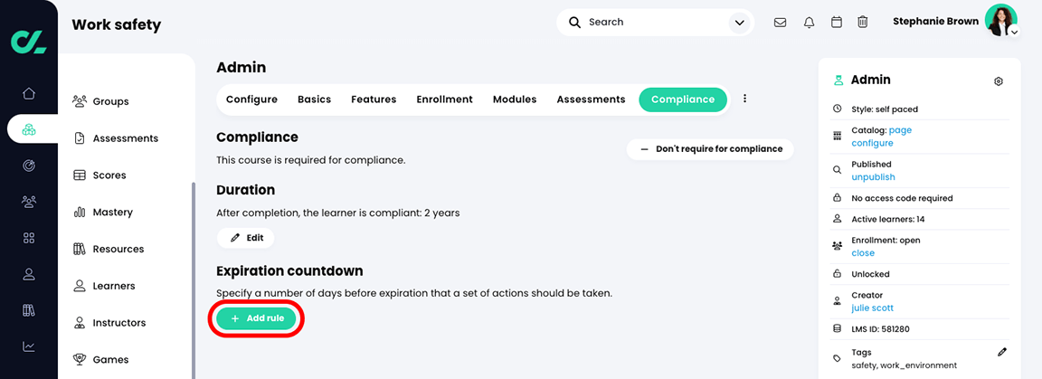Go to Home icon in dark sidebar
Screen dimensions: 1042x379
point(29,93)
